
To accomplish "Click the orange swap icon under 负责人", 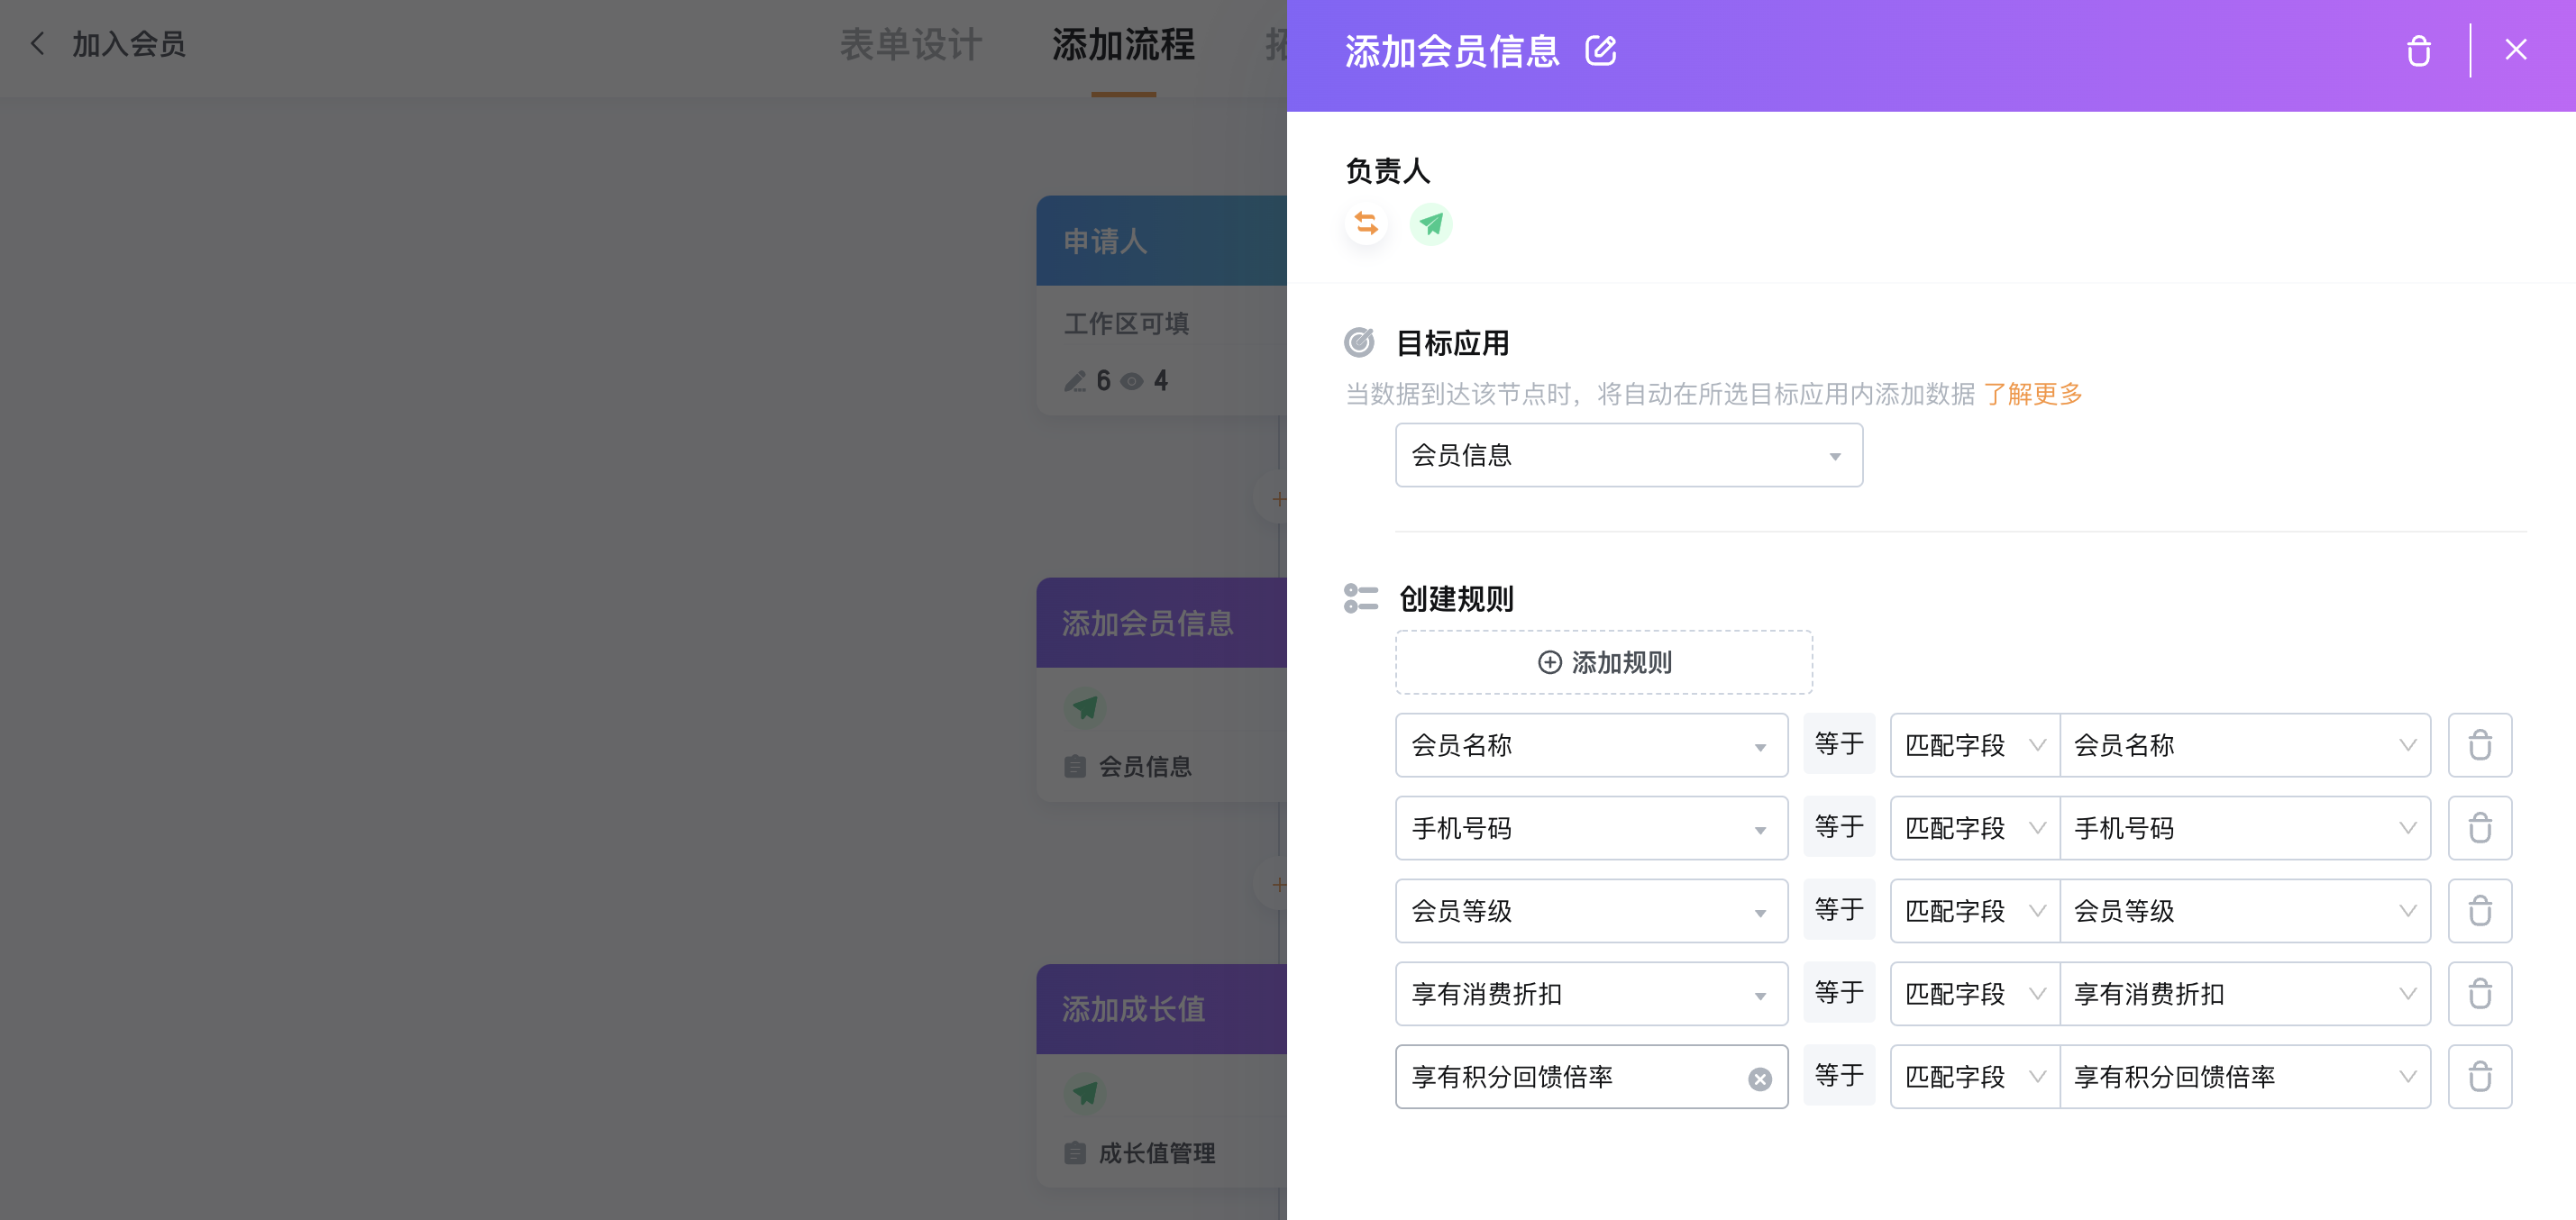I will [1366, 223].
